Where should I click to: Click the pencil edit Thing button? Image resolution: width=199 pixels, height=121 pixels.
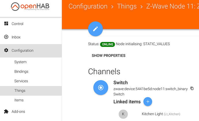point(95,29)
